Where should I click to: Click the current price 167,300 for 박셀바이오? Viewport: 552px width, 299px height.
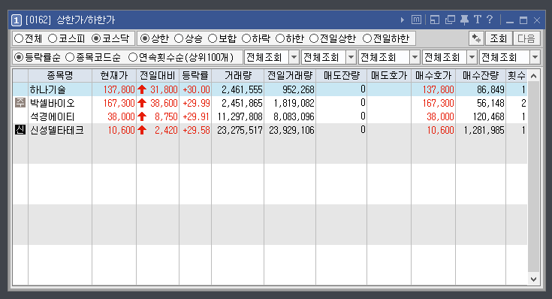pyautogui.click(x=119, y=103)
